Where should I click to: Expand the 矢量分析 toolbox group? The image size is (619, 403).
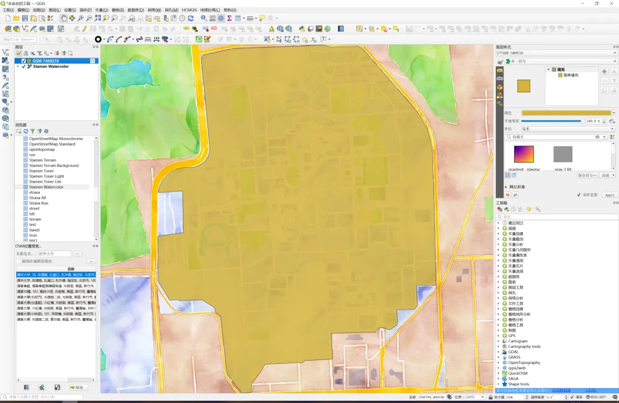tap(498, 245)
